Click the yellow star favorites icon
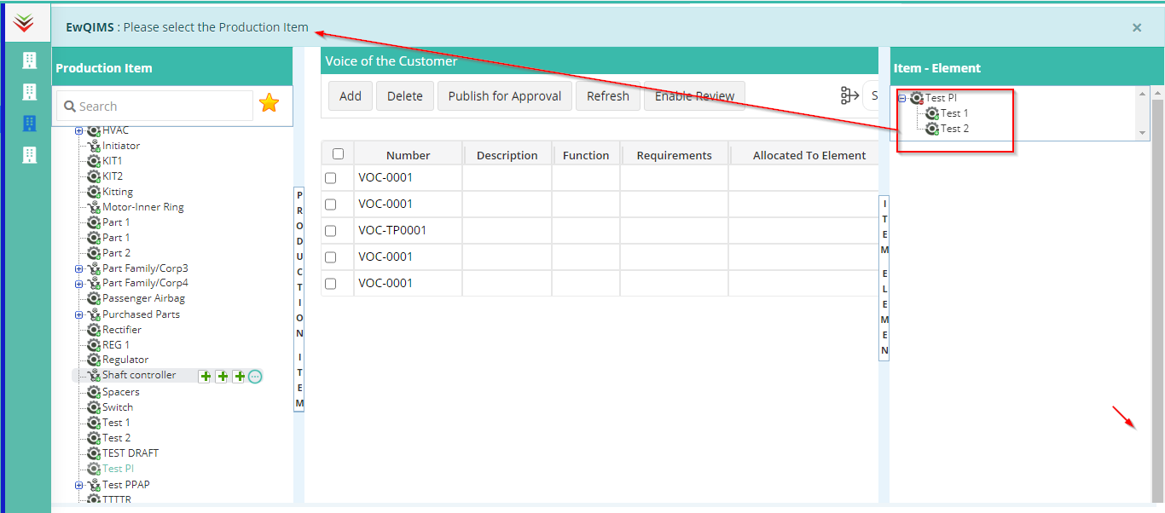Screen dimensions: 1165x513 [x=270, y=104]
